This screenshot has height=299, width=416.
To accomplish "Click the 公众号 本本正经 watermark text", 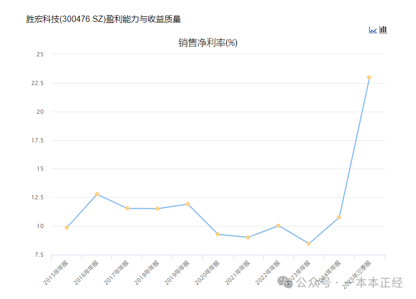I will tap(349, 282).
